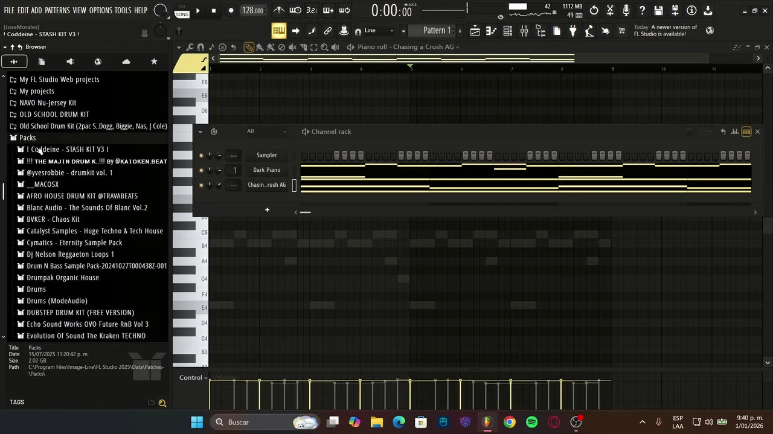Open the OPTIONS menu

coord(101,10)
